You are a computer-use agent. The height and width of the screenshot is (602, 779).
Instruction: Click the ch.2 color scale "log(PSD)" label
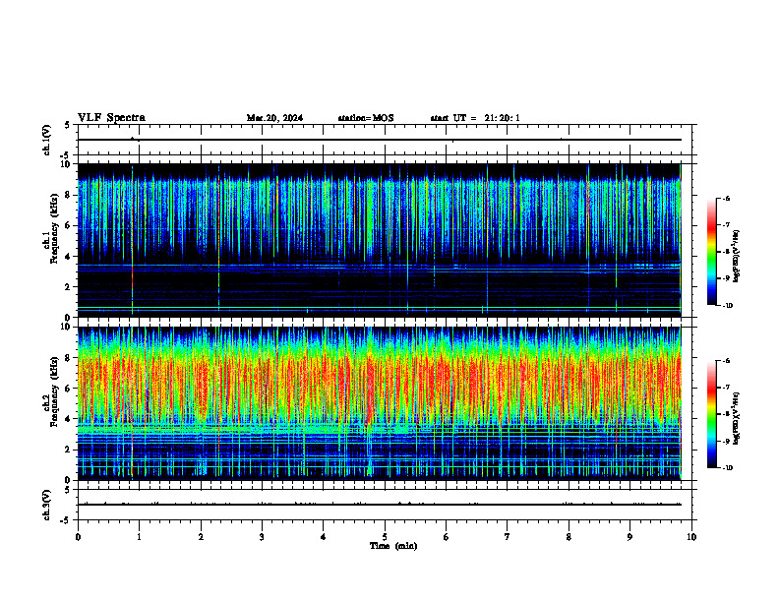point(737,419)
